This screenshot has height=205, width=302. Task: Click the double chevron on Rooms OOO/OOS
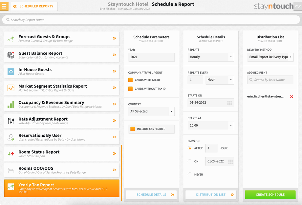tap(115, 170)
